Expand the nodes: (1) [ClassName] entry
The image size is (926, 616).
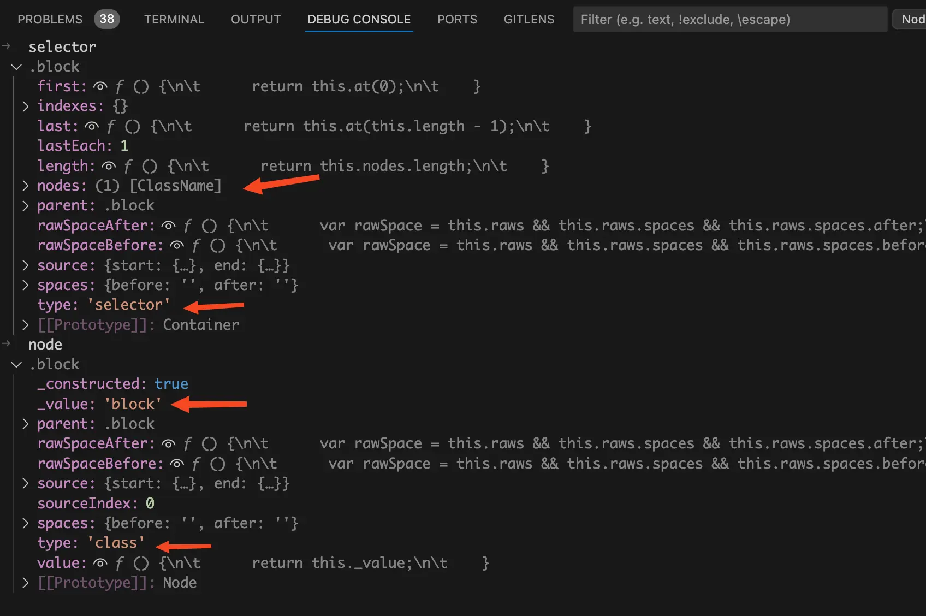[x=25, y=186]
